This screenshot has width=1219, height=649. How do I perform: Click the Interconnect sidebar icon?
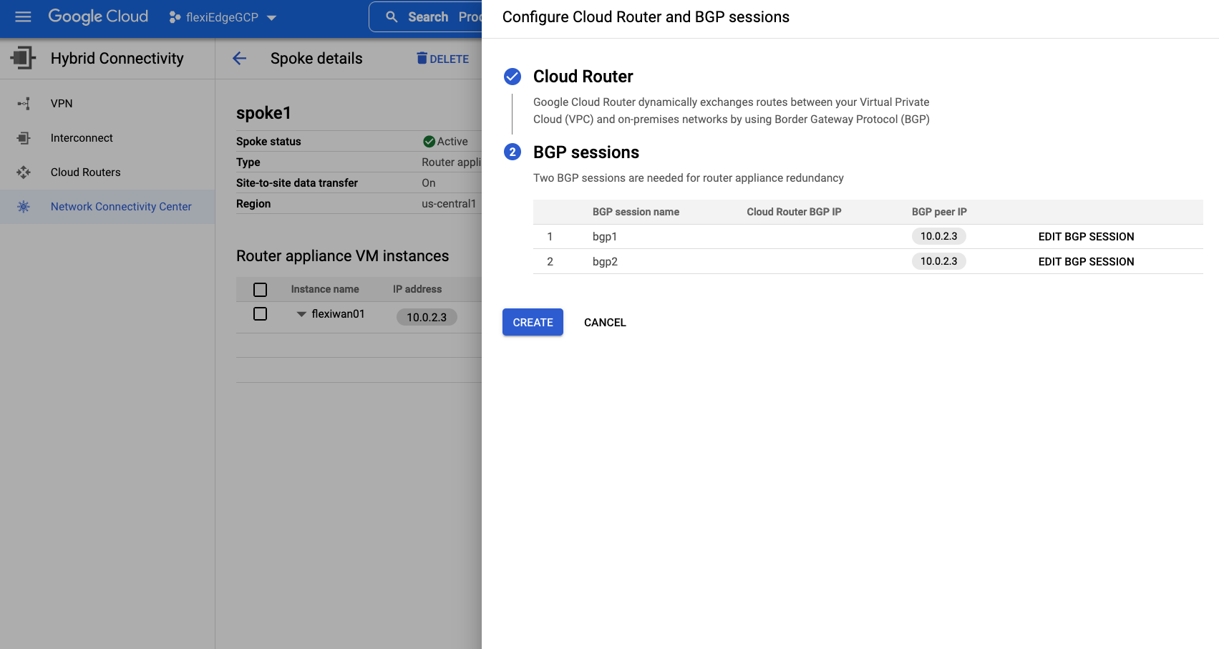[x=24, y=138]
